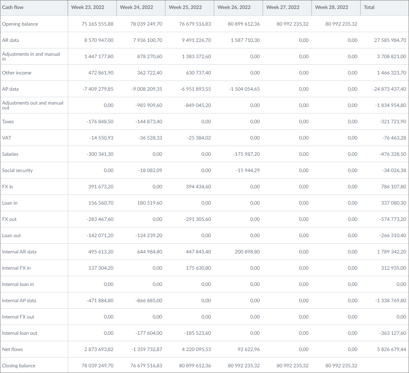The image size is (409, 373).
Task: Select FX in value 394 434,60
Action: 197,187
